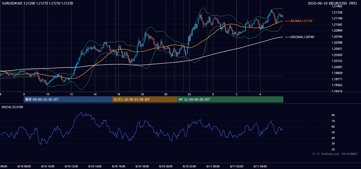Screen dimensions: 361x169
Task: Click price axis value 1.20155
Action: click(x=337, y=61)
